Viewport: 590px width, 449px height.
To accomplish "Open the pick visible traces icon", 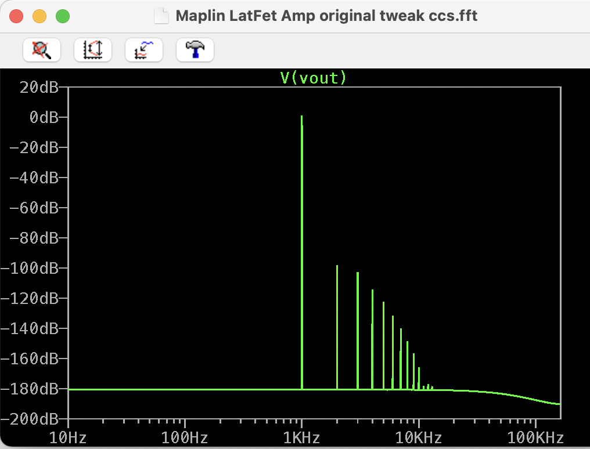I will (144, 49).
